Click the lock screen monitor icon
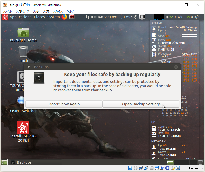The height and width of the screenshot is (172, 205). (142, 17)
